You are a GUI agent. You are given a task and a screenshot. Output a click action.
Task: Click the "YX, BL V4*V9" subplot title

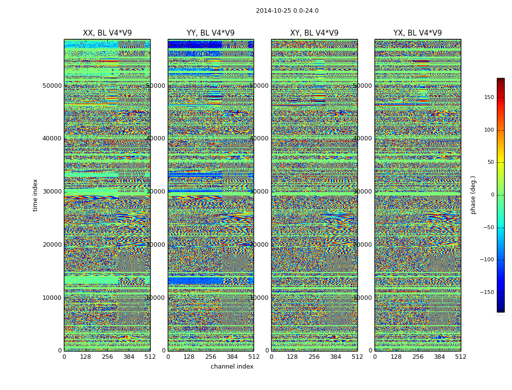pyautogui.click(x=417, y=33)
